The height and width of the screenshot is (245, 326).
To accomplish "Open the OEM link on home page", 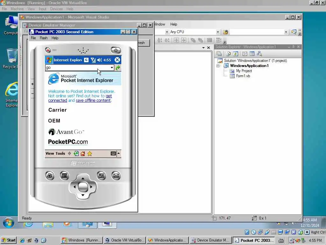I will [x=54, y=121].
